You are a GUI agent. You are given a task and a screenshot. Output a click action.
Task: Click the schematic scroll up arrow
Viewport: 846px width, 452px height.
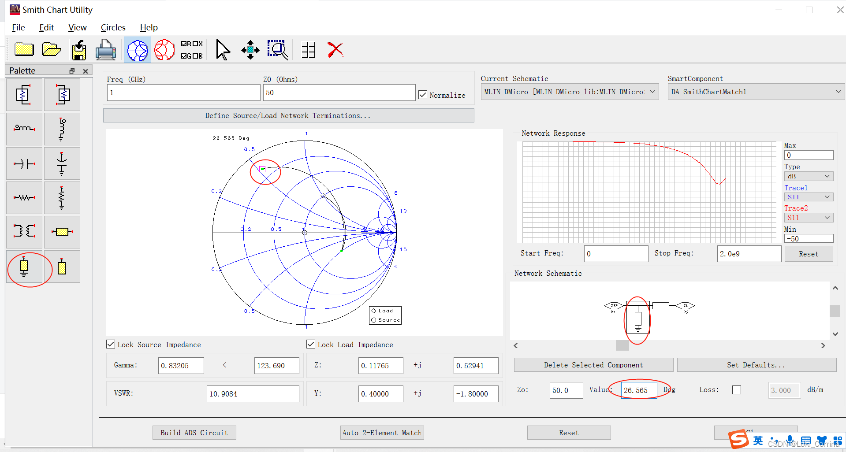pos(835,288)
